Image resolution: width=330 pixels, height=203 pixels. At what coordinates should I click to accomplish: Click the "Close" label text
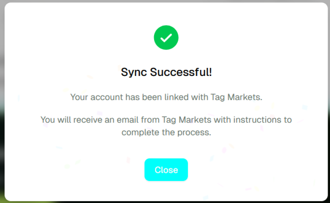(x=166, y=170)
